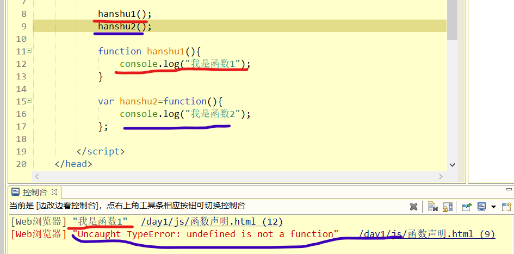Open the console selection dropdown arrow

[494, 207]
